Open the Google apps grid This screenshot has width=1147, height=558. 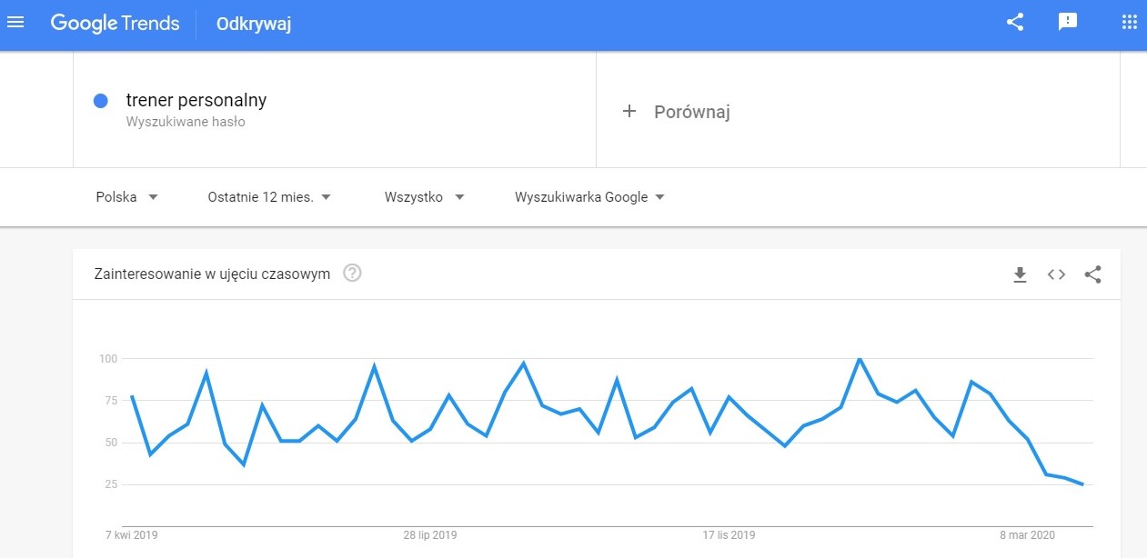pos(1129,23)
